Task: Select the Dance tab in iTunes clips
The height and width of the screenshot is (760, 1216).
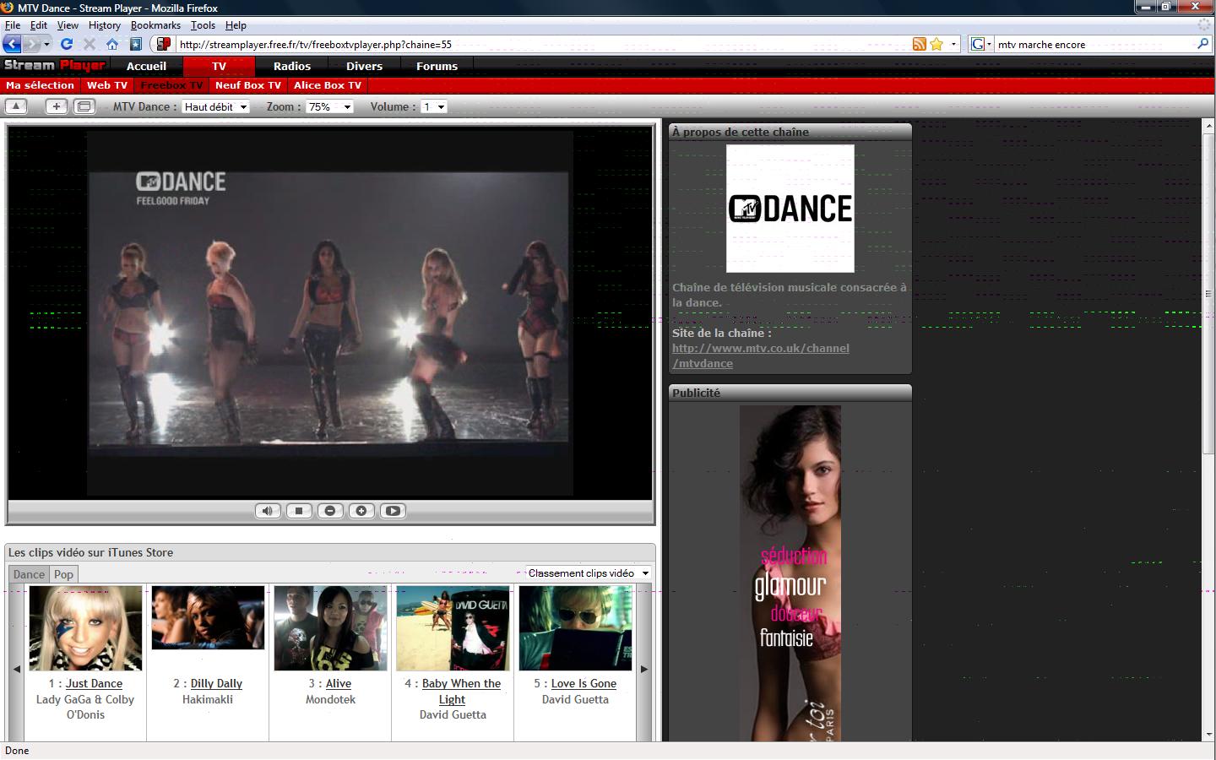Action: pyautogui.click(x=29, y=574)
